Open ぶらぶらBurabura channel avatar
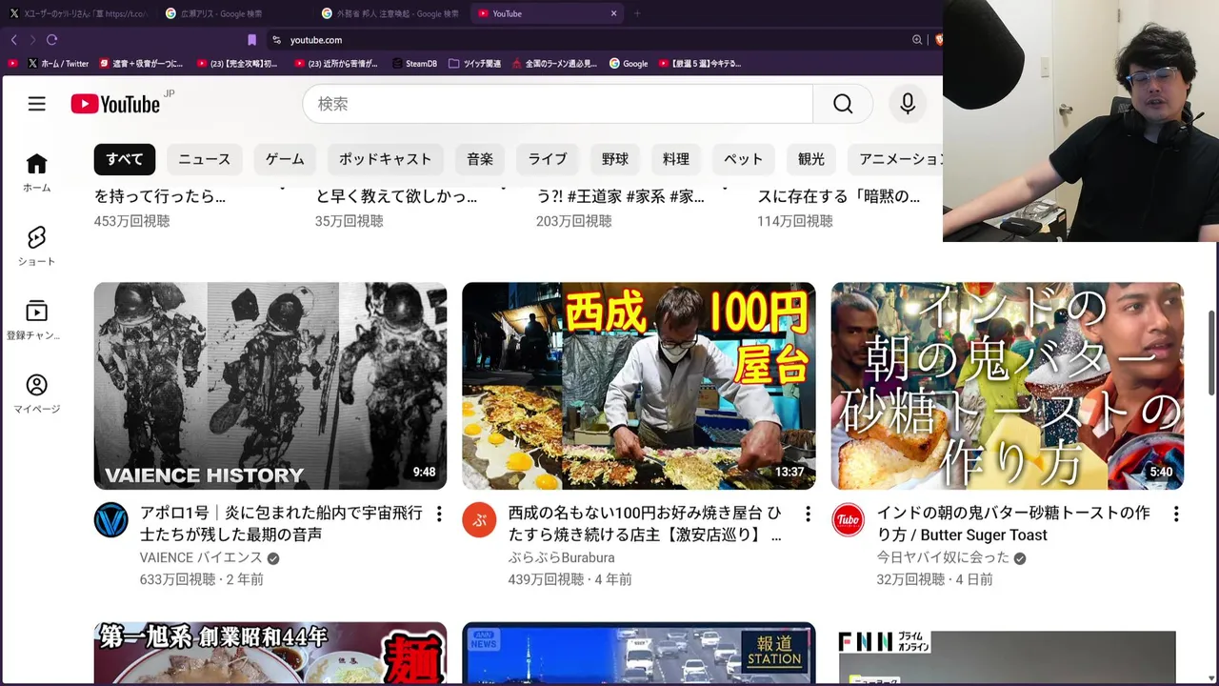The image size is (1219, 686). (479, 520)
